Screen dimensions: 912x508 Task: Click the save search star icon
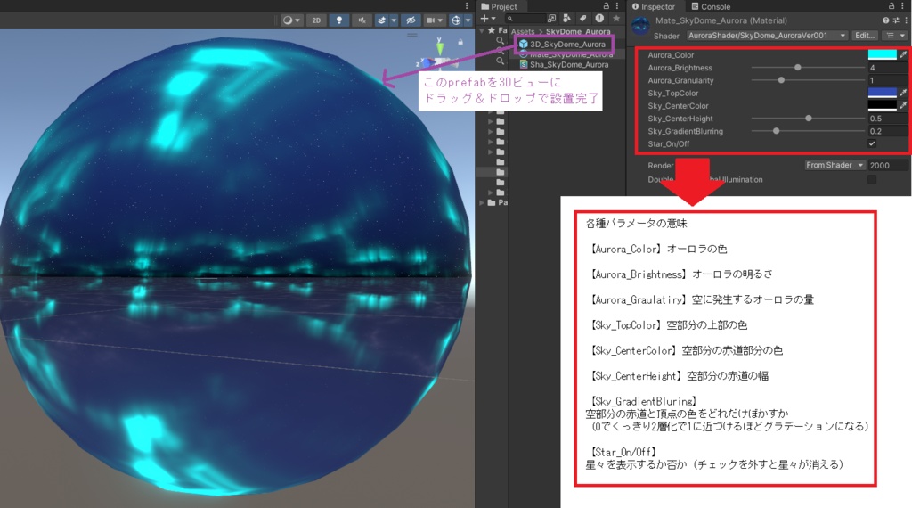[616, 19]
